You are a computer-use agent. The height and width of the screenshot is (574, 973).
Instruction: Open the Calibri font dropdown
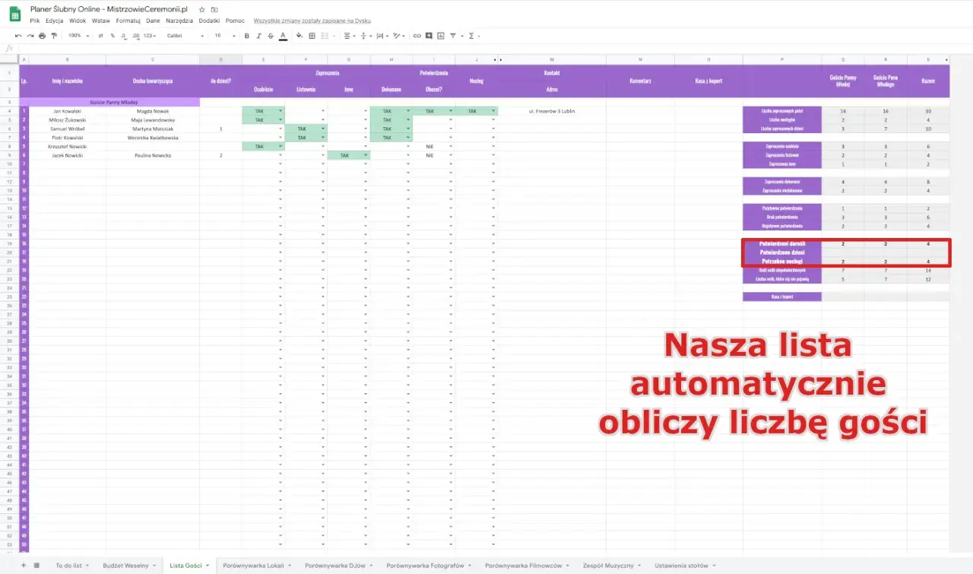(185, 36)
